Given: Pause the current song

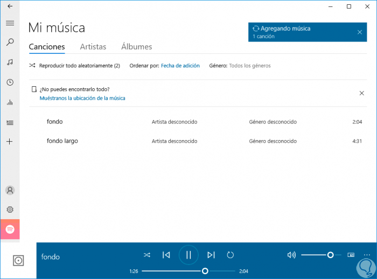Looking at the screenshot, I should (188, 255).
